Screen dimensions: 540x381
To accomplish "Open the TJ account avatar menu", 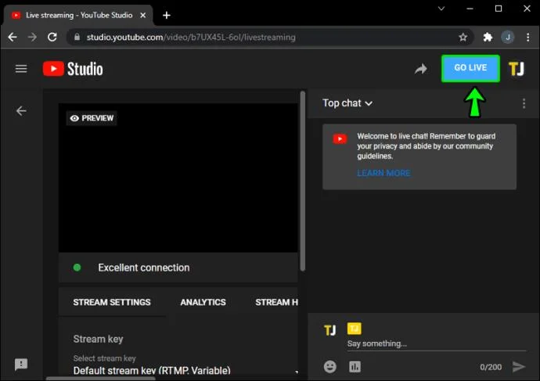I will [x=516, y=69].
